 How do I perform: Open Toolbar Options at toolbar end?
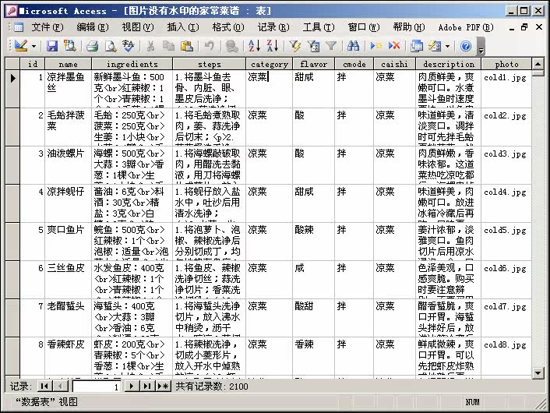click(x=481, y=47)
